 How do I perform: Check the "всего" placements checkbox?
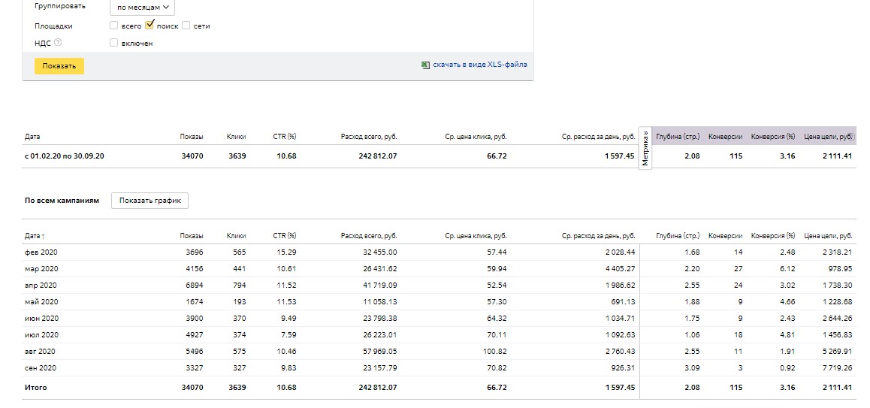pyautogui.click(x=114, y=26)
